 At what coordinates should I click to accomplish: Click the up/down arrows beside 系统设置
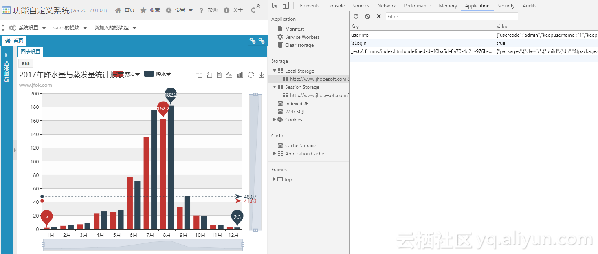pos(3,28)
